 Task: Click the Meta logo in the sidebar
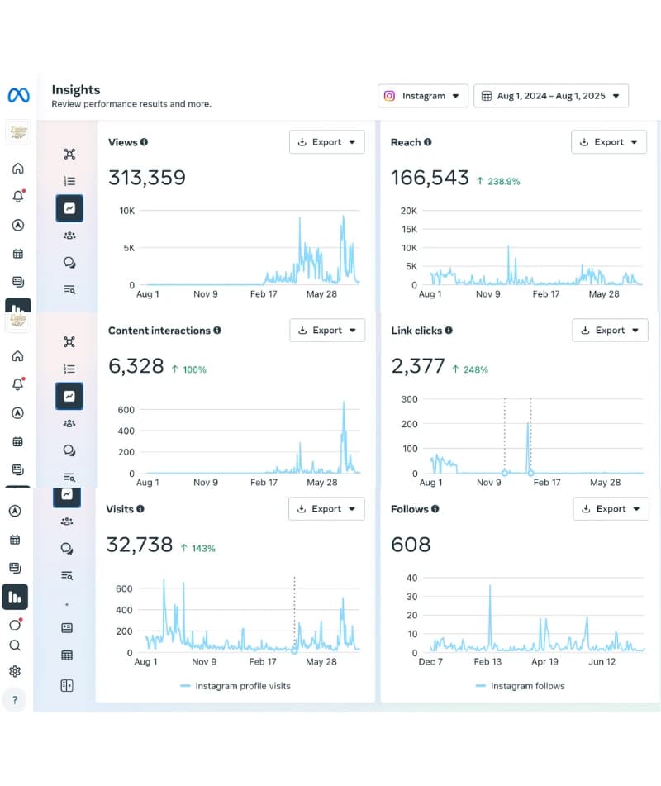coord(18,96)
